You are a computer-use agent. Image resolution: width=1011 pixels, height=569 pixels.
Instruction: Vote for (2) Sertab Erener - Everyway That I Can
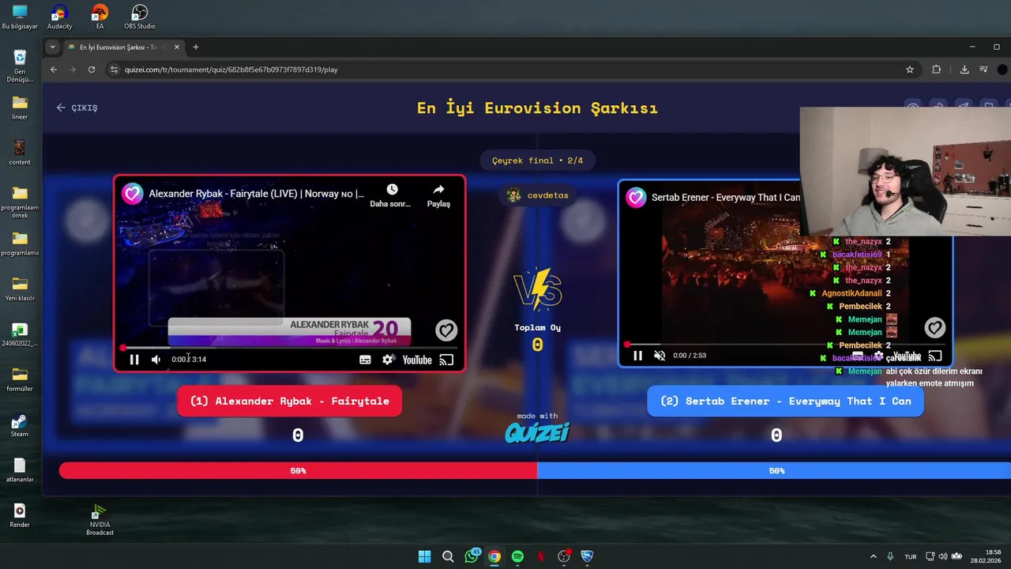click(785, 401)
